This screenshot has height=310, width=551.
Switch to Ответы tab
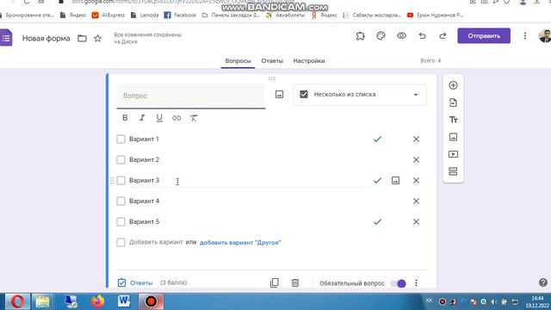point(272,61)
